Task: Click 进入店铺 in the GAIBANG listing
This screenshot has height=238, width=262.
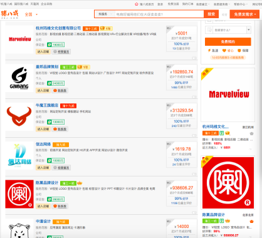Action: click(43, 90)
